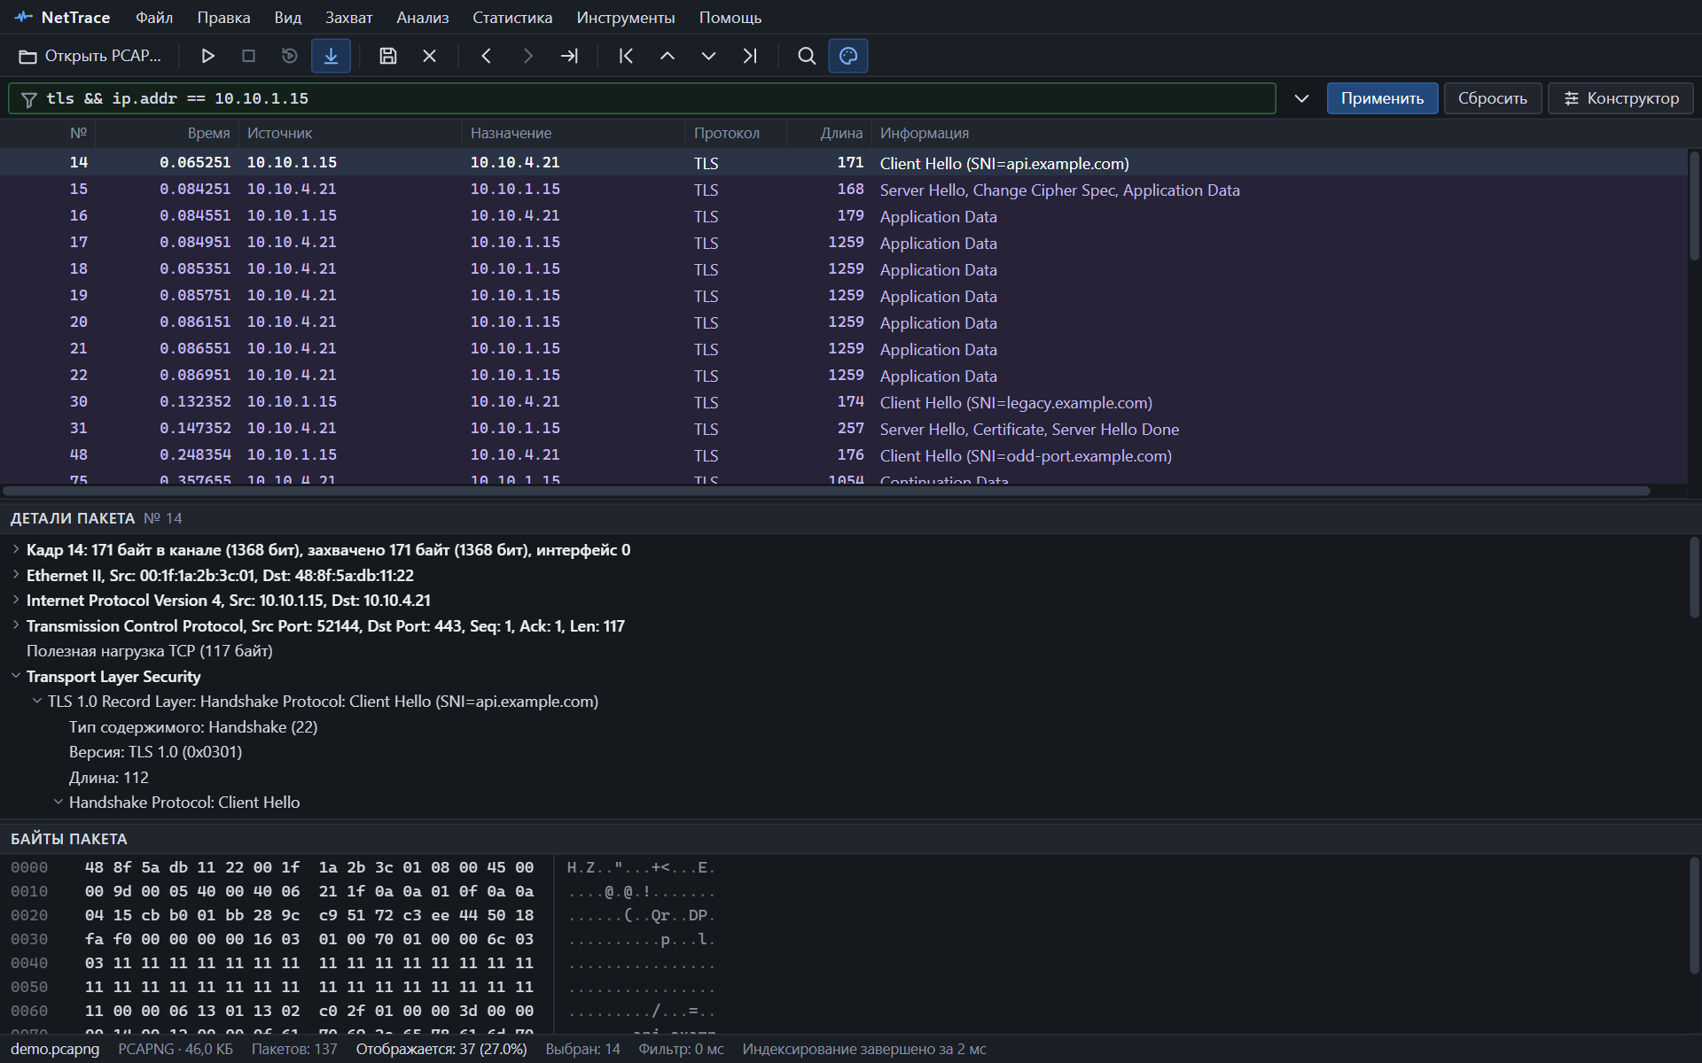Open the filter history dropdown arrow
Screen dimensions: 1702x1063
click(x=1301, y=98)
